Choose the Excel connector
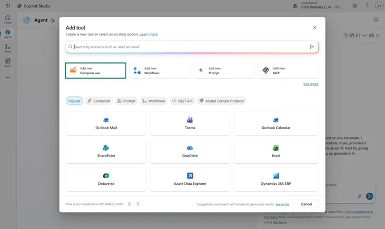 point(276,151)
